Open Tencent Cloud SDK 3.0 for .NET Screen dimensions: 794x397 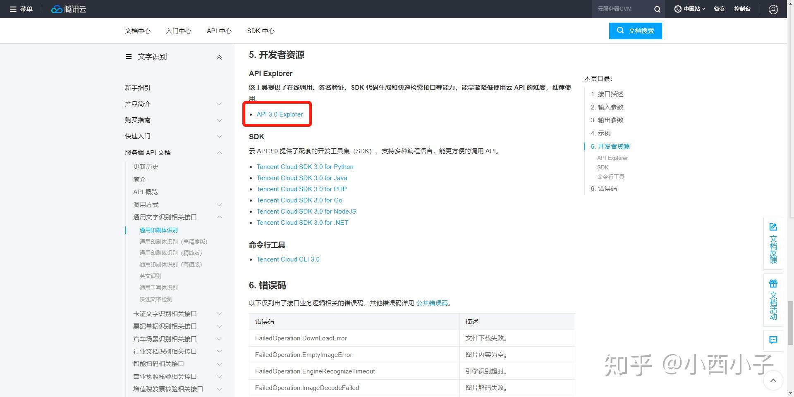coord(302,223)
